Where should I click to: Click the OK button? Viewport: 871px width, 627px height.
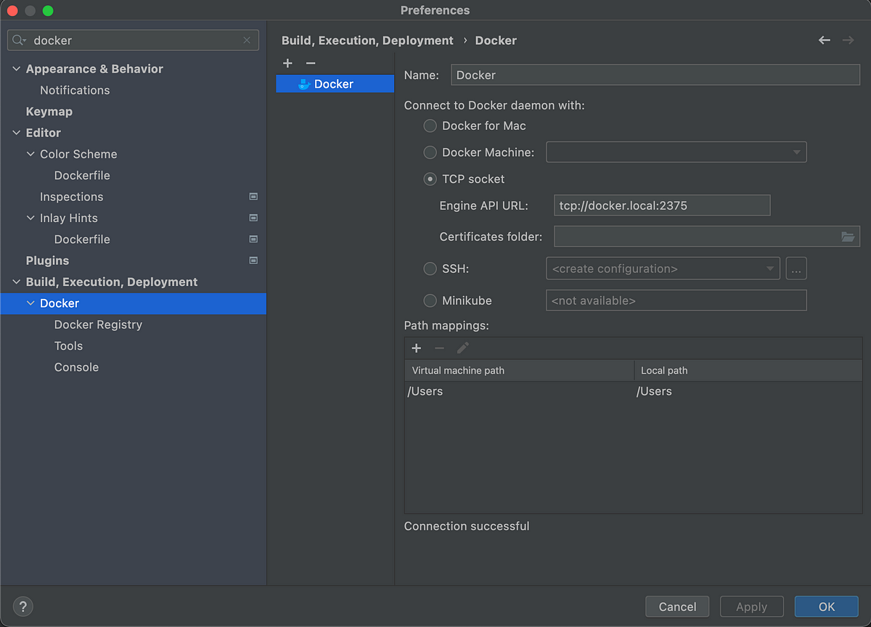click(x=827, y=607)
